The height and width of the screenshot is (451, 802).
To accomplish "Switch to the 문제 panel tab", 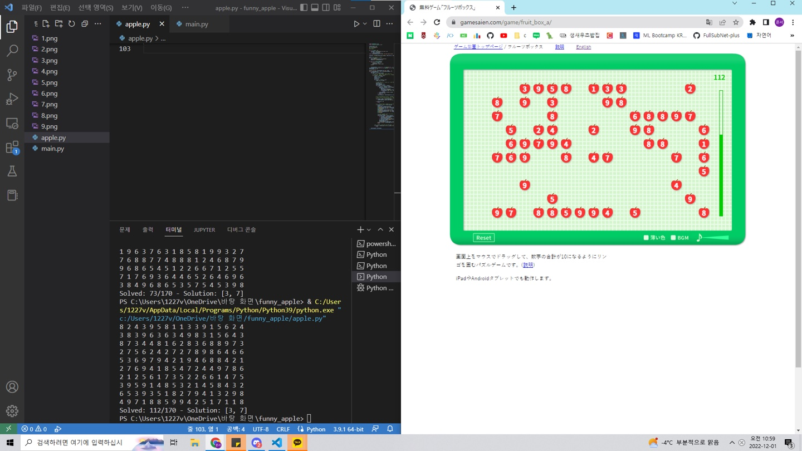I will click(x=125, y=229).
